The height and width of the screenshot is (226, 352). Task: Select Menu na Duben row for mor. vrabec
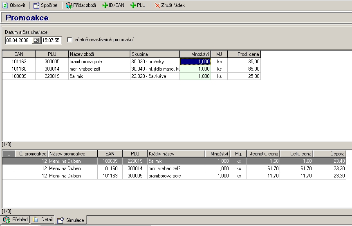[x=174, y=168]
